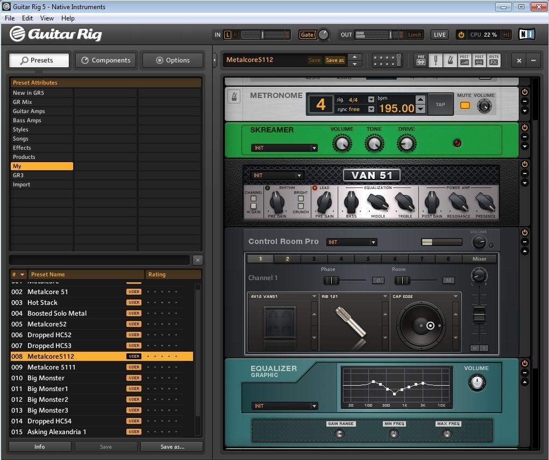The width and height of the screenshot is (549, 460).
Task: Expand the 4X12 VAN51 cabinet dropdown
Action: 314,296
